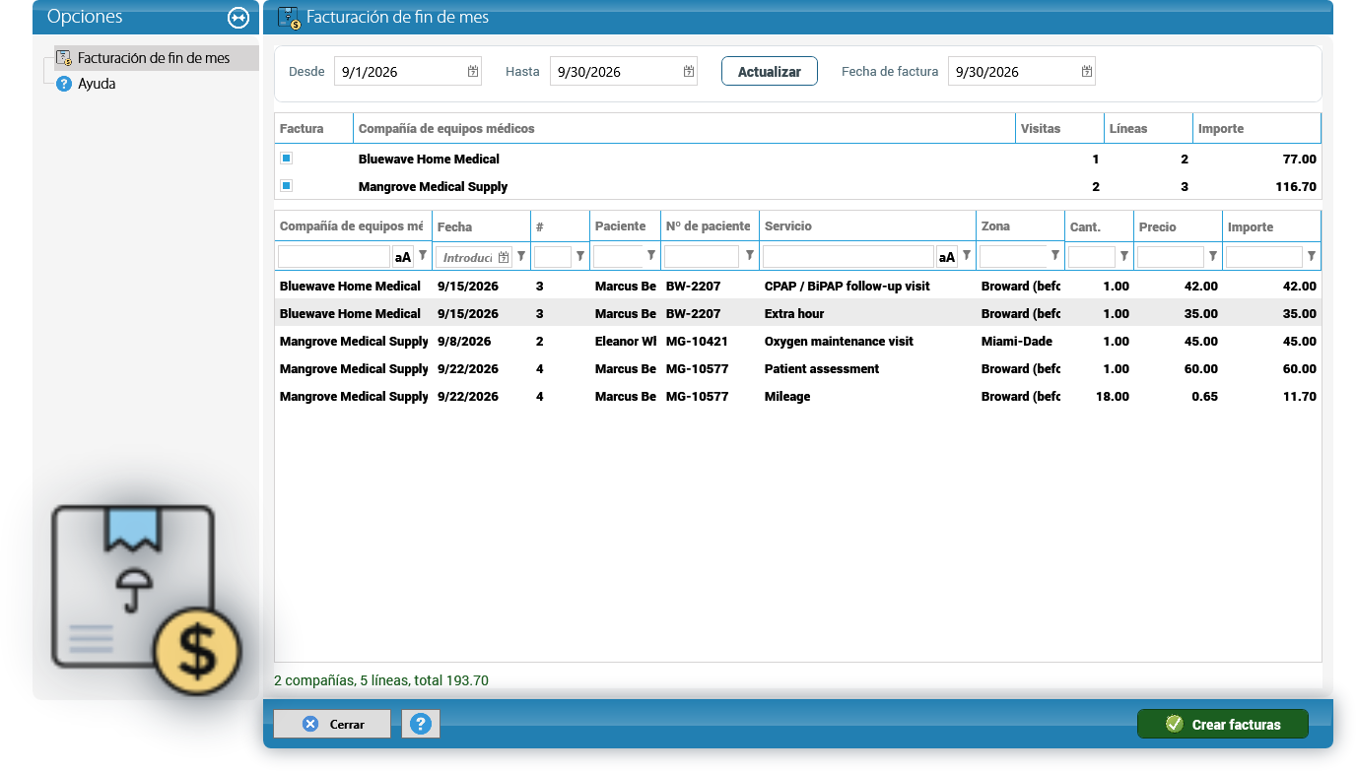Open filter funnel for Paciente column
The width and height of the screenshot is (1356, 771).
coord(650,256)
